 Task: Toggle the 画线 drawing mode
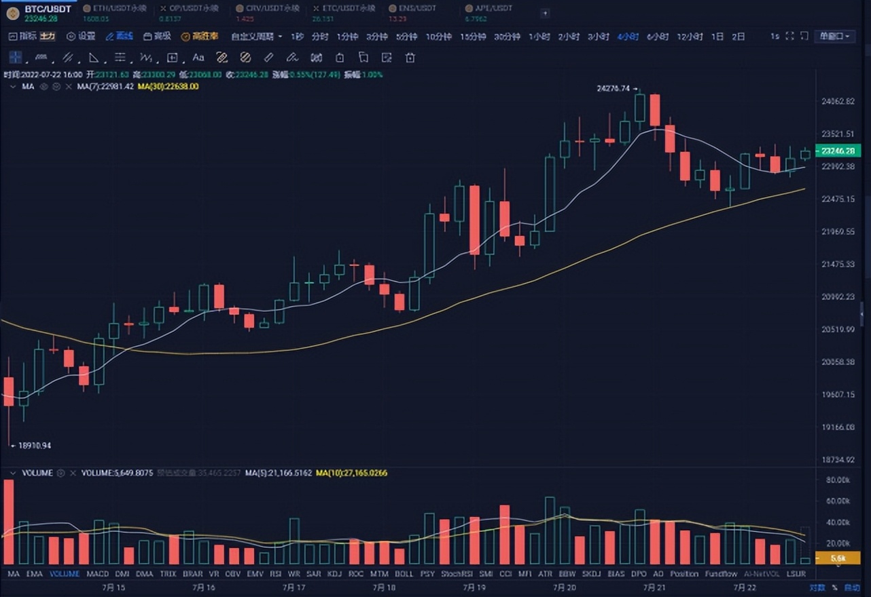coord(119,36)
